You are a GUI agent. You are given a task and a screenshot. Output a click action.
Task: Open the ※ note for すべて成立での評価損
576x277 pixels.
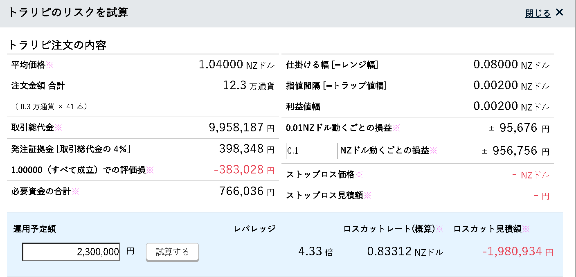tap(150, 170)
